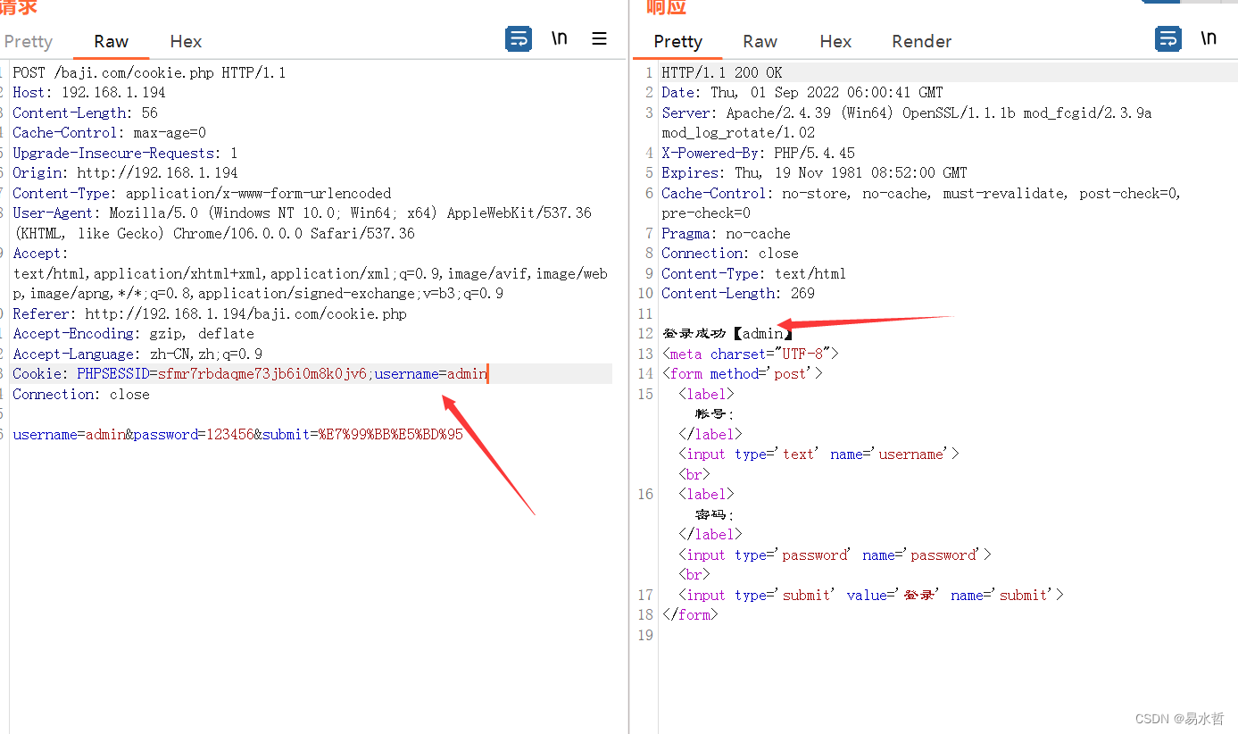Open the response Hex tab
This screenshot has width=1238, height=734.
(x=835, y=41)
